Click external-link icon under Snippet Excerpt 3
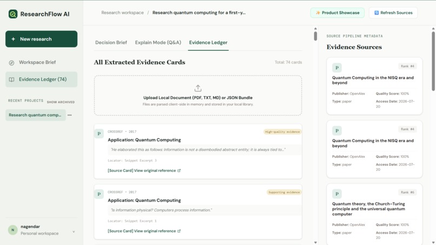 [179, 170]
